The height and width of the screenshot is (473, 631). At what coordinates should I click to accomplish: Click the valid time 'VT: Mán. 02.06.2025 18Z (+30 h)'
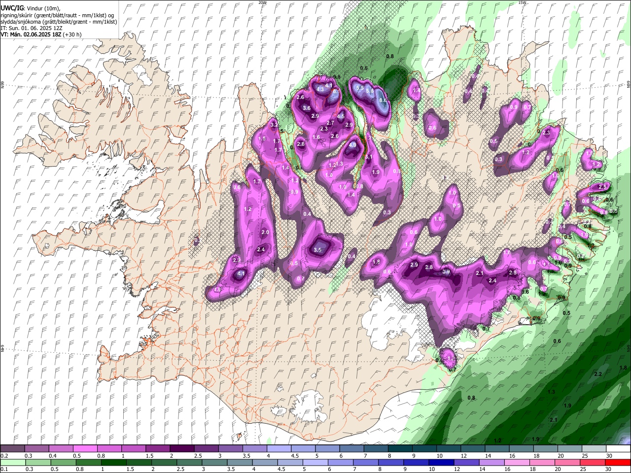41,34
